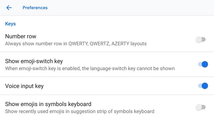
Task: Click the Always show number row description
Action: [76, 44]
